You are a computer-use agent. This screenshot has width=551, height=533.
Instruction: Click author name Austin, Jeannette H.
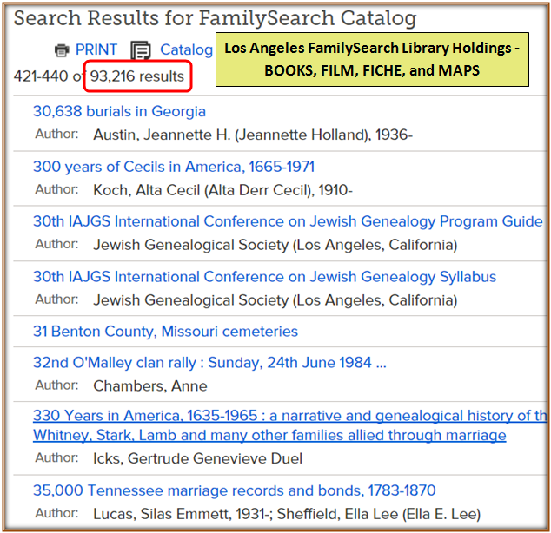(x=252, y=135)
